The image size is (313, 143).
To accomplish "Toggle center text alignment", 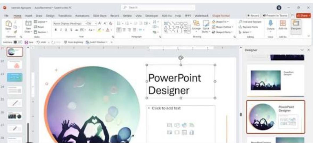I will pyautogui.click(x=124, y=30).
